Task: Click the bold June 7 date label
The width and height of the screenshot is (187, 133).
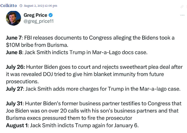Action: click(x=13, y=38)
